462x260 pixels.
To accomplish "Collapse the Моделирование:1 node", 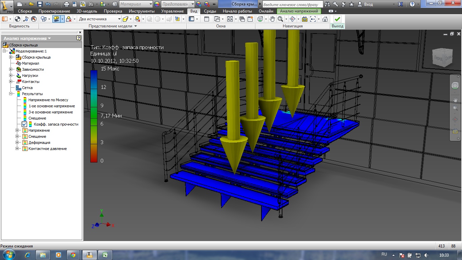I will (5, 51).
